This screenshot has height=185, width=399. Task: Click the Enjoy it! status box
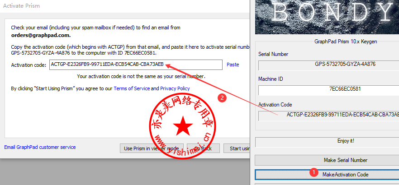(327, 142)
